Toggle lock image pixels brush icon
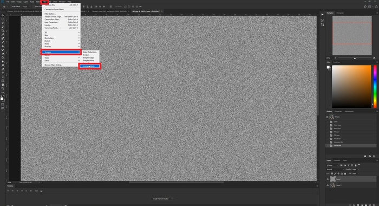 pos(335,173)
